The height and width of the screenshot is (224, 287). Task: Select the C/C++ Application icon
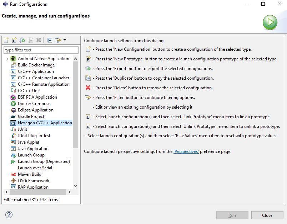coord(13,71)
